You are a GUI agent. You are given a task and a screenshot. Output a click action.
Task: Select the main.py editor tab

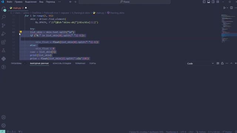click(18, 8)
